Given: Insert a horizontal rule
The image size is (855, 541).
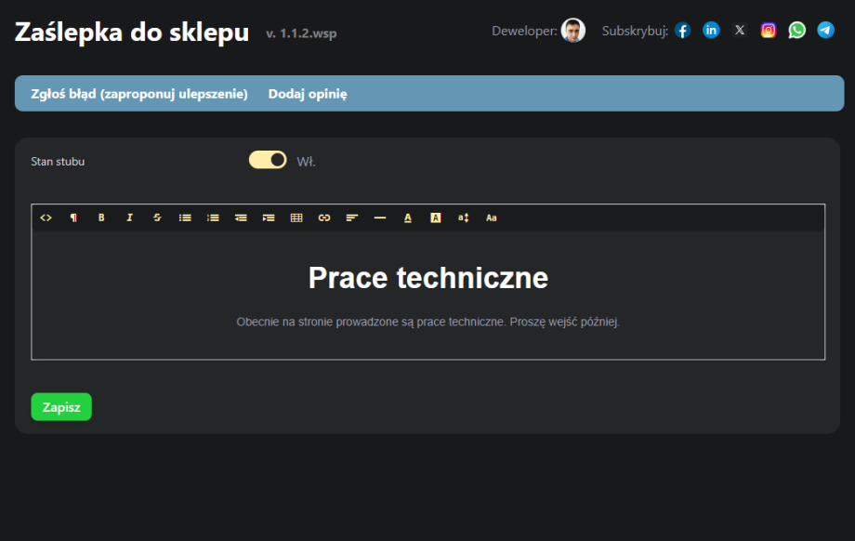Looking at the screenshot, I should 380,218.
